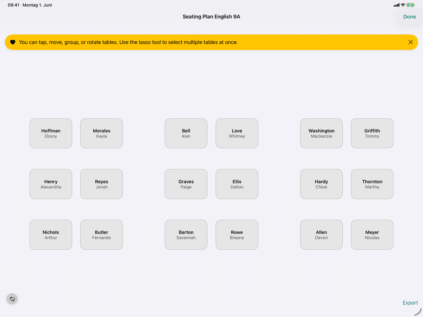Image resolution: width=423 pixels, height=317 pixels.
Task: Tap the Nichols Arthur table
Action: [51, 235]
